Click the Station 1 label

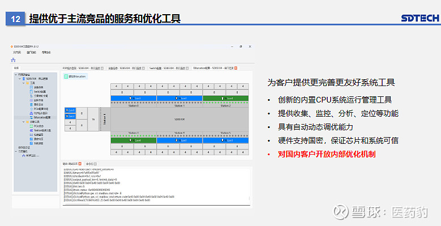pyautogui.click(x=179, y=106)
